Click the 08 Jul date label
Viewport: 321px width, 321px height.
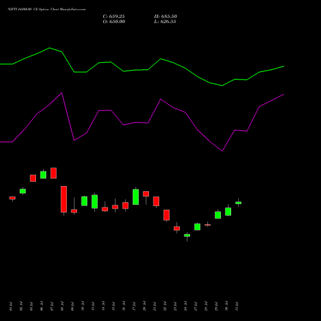pyautogui.click(x=62, y=306)
